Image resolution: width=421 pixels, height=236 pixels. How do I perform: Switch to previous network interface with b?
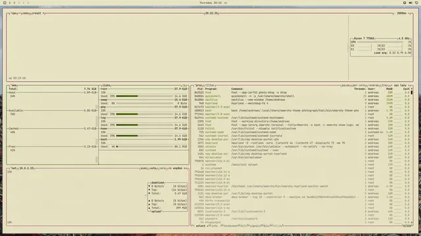pos(170,168)
